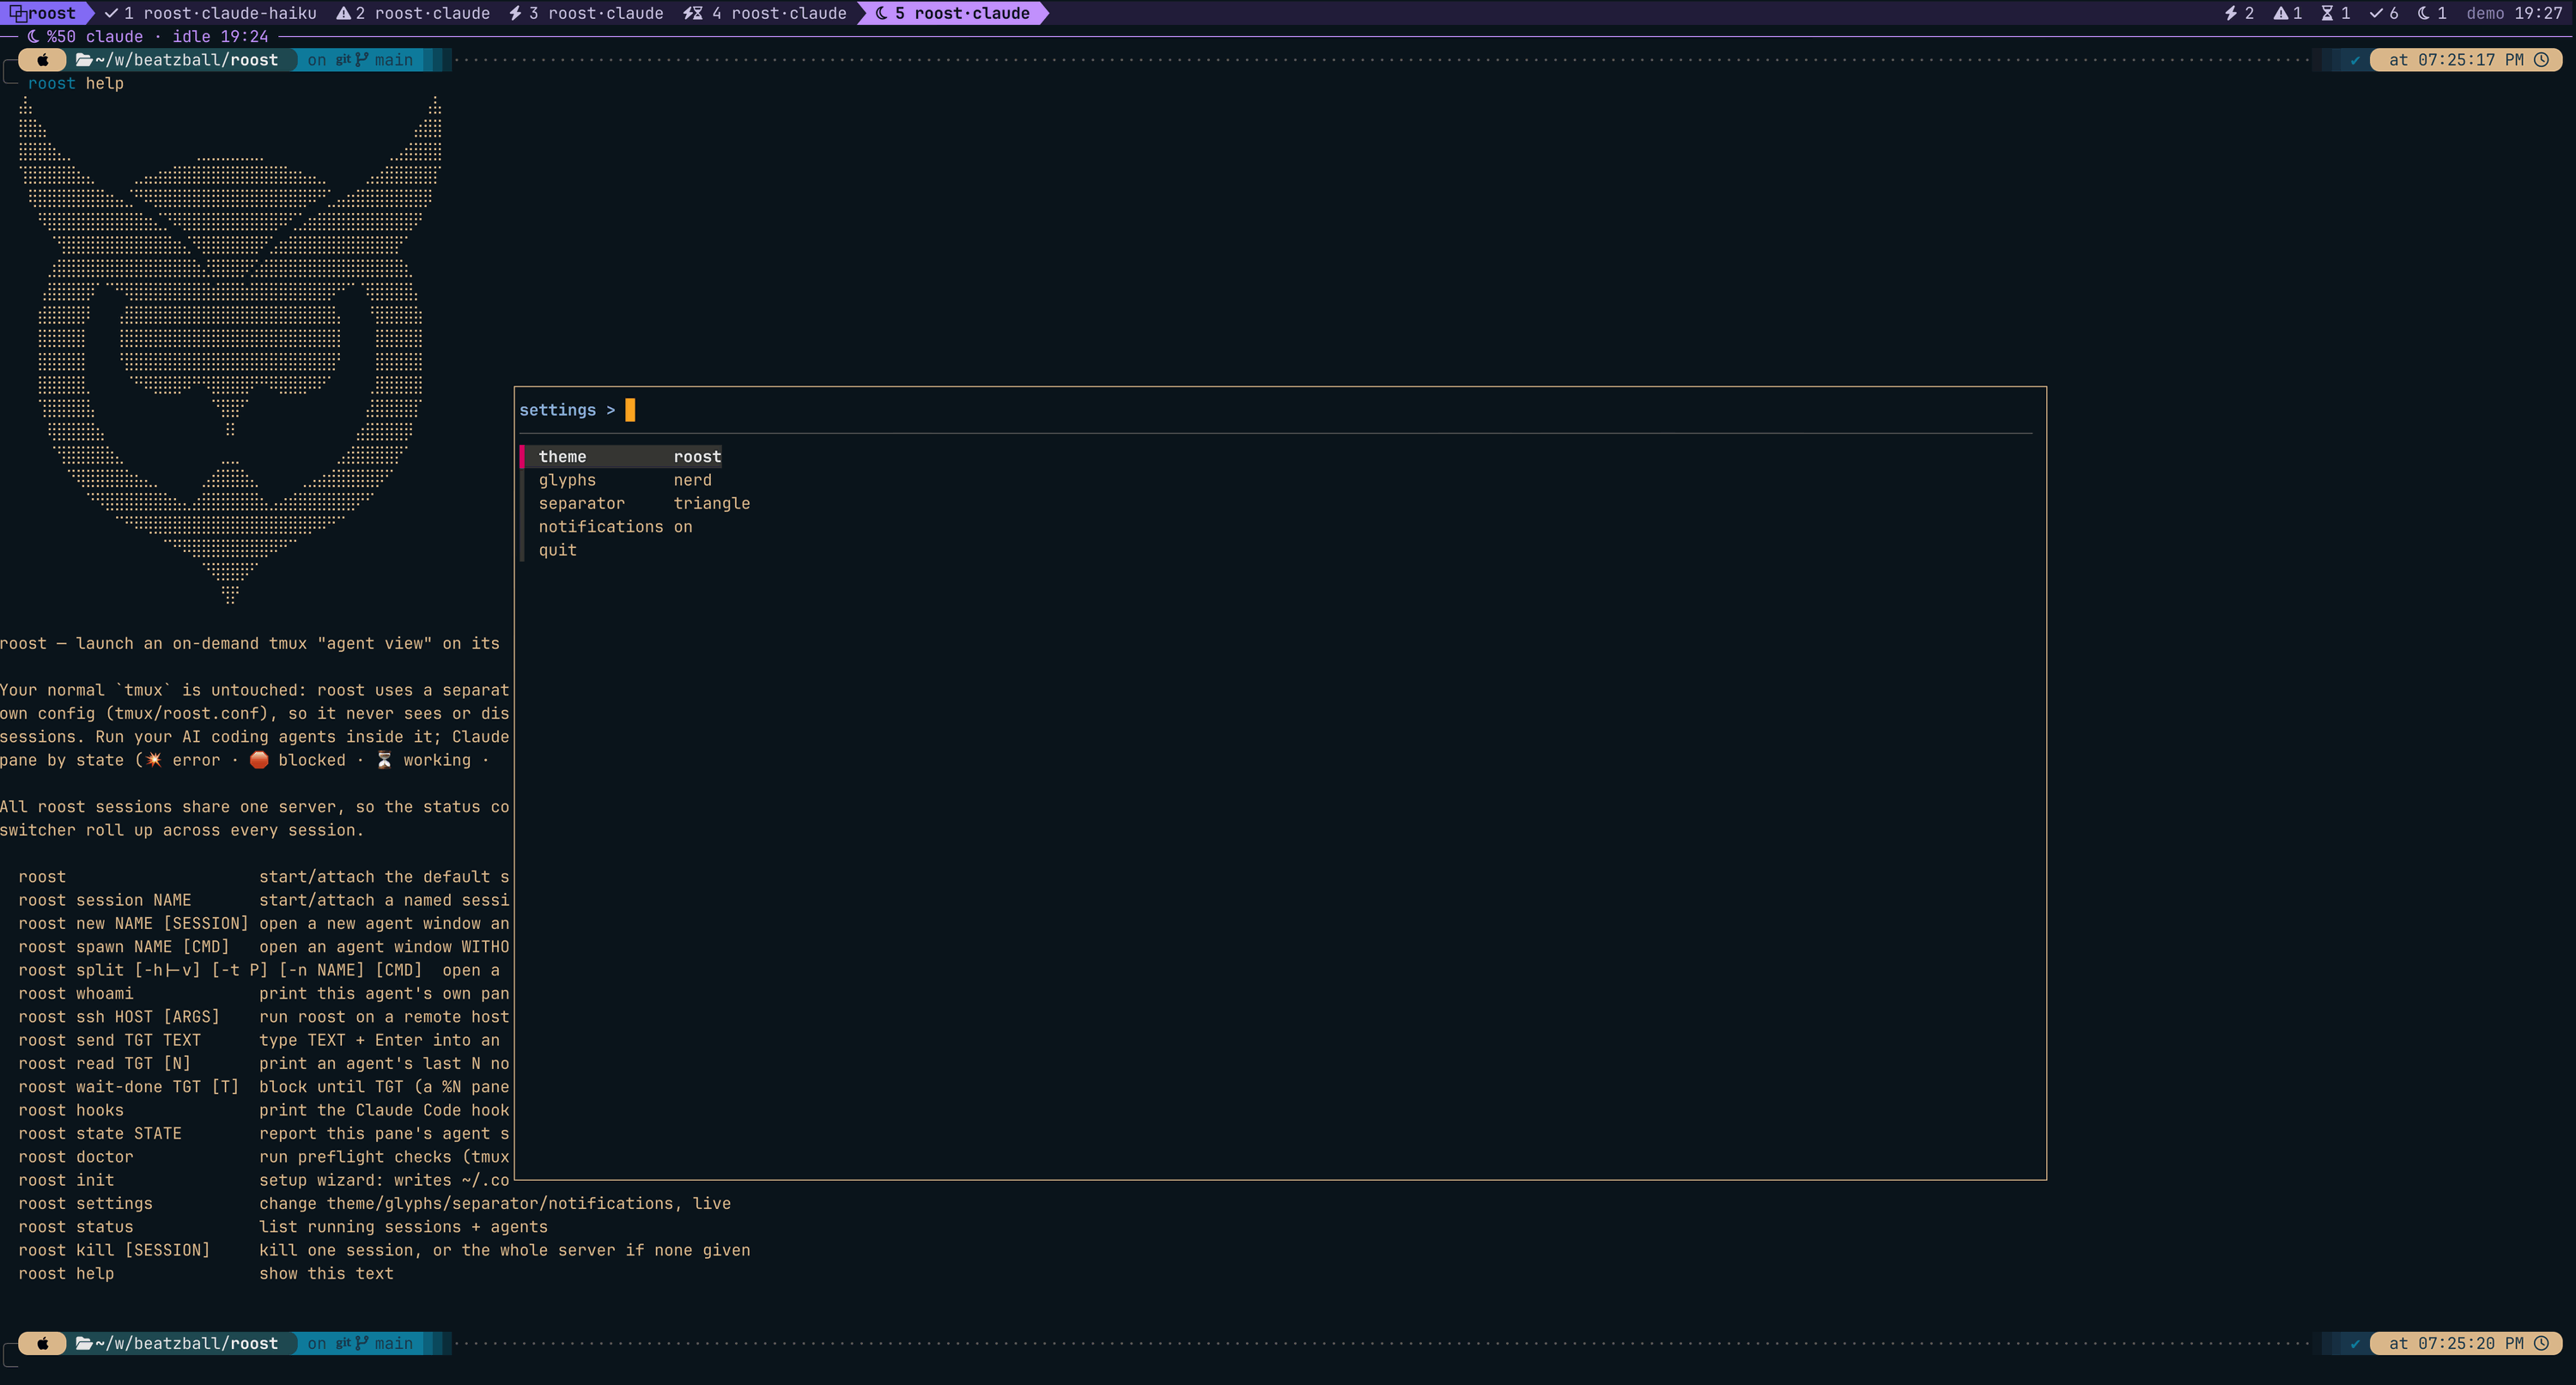The height and width of the screenshot is (1385, 2576).
Task: Switch to window 1 roost·claude-haiku
Action: tap(210, 13)
